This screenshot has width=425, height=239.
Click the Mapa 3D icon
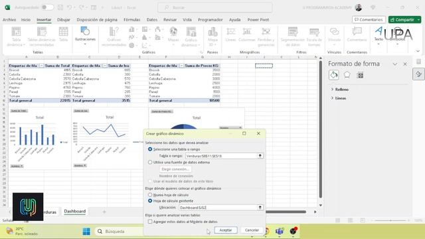click(212, 37)
